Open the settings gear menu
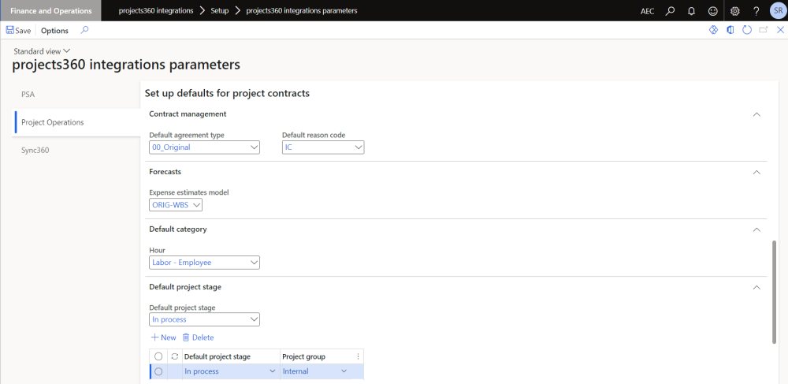Screen dimensions: 788x384 734,11
